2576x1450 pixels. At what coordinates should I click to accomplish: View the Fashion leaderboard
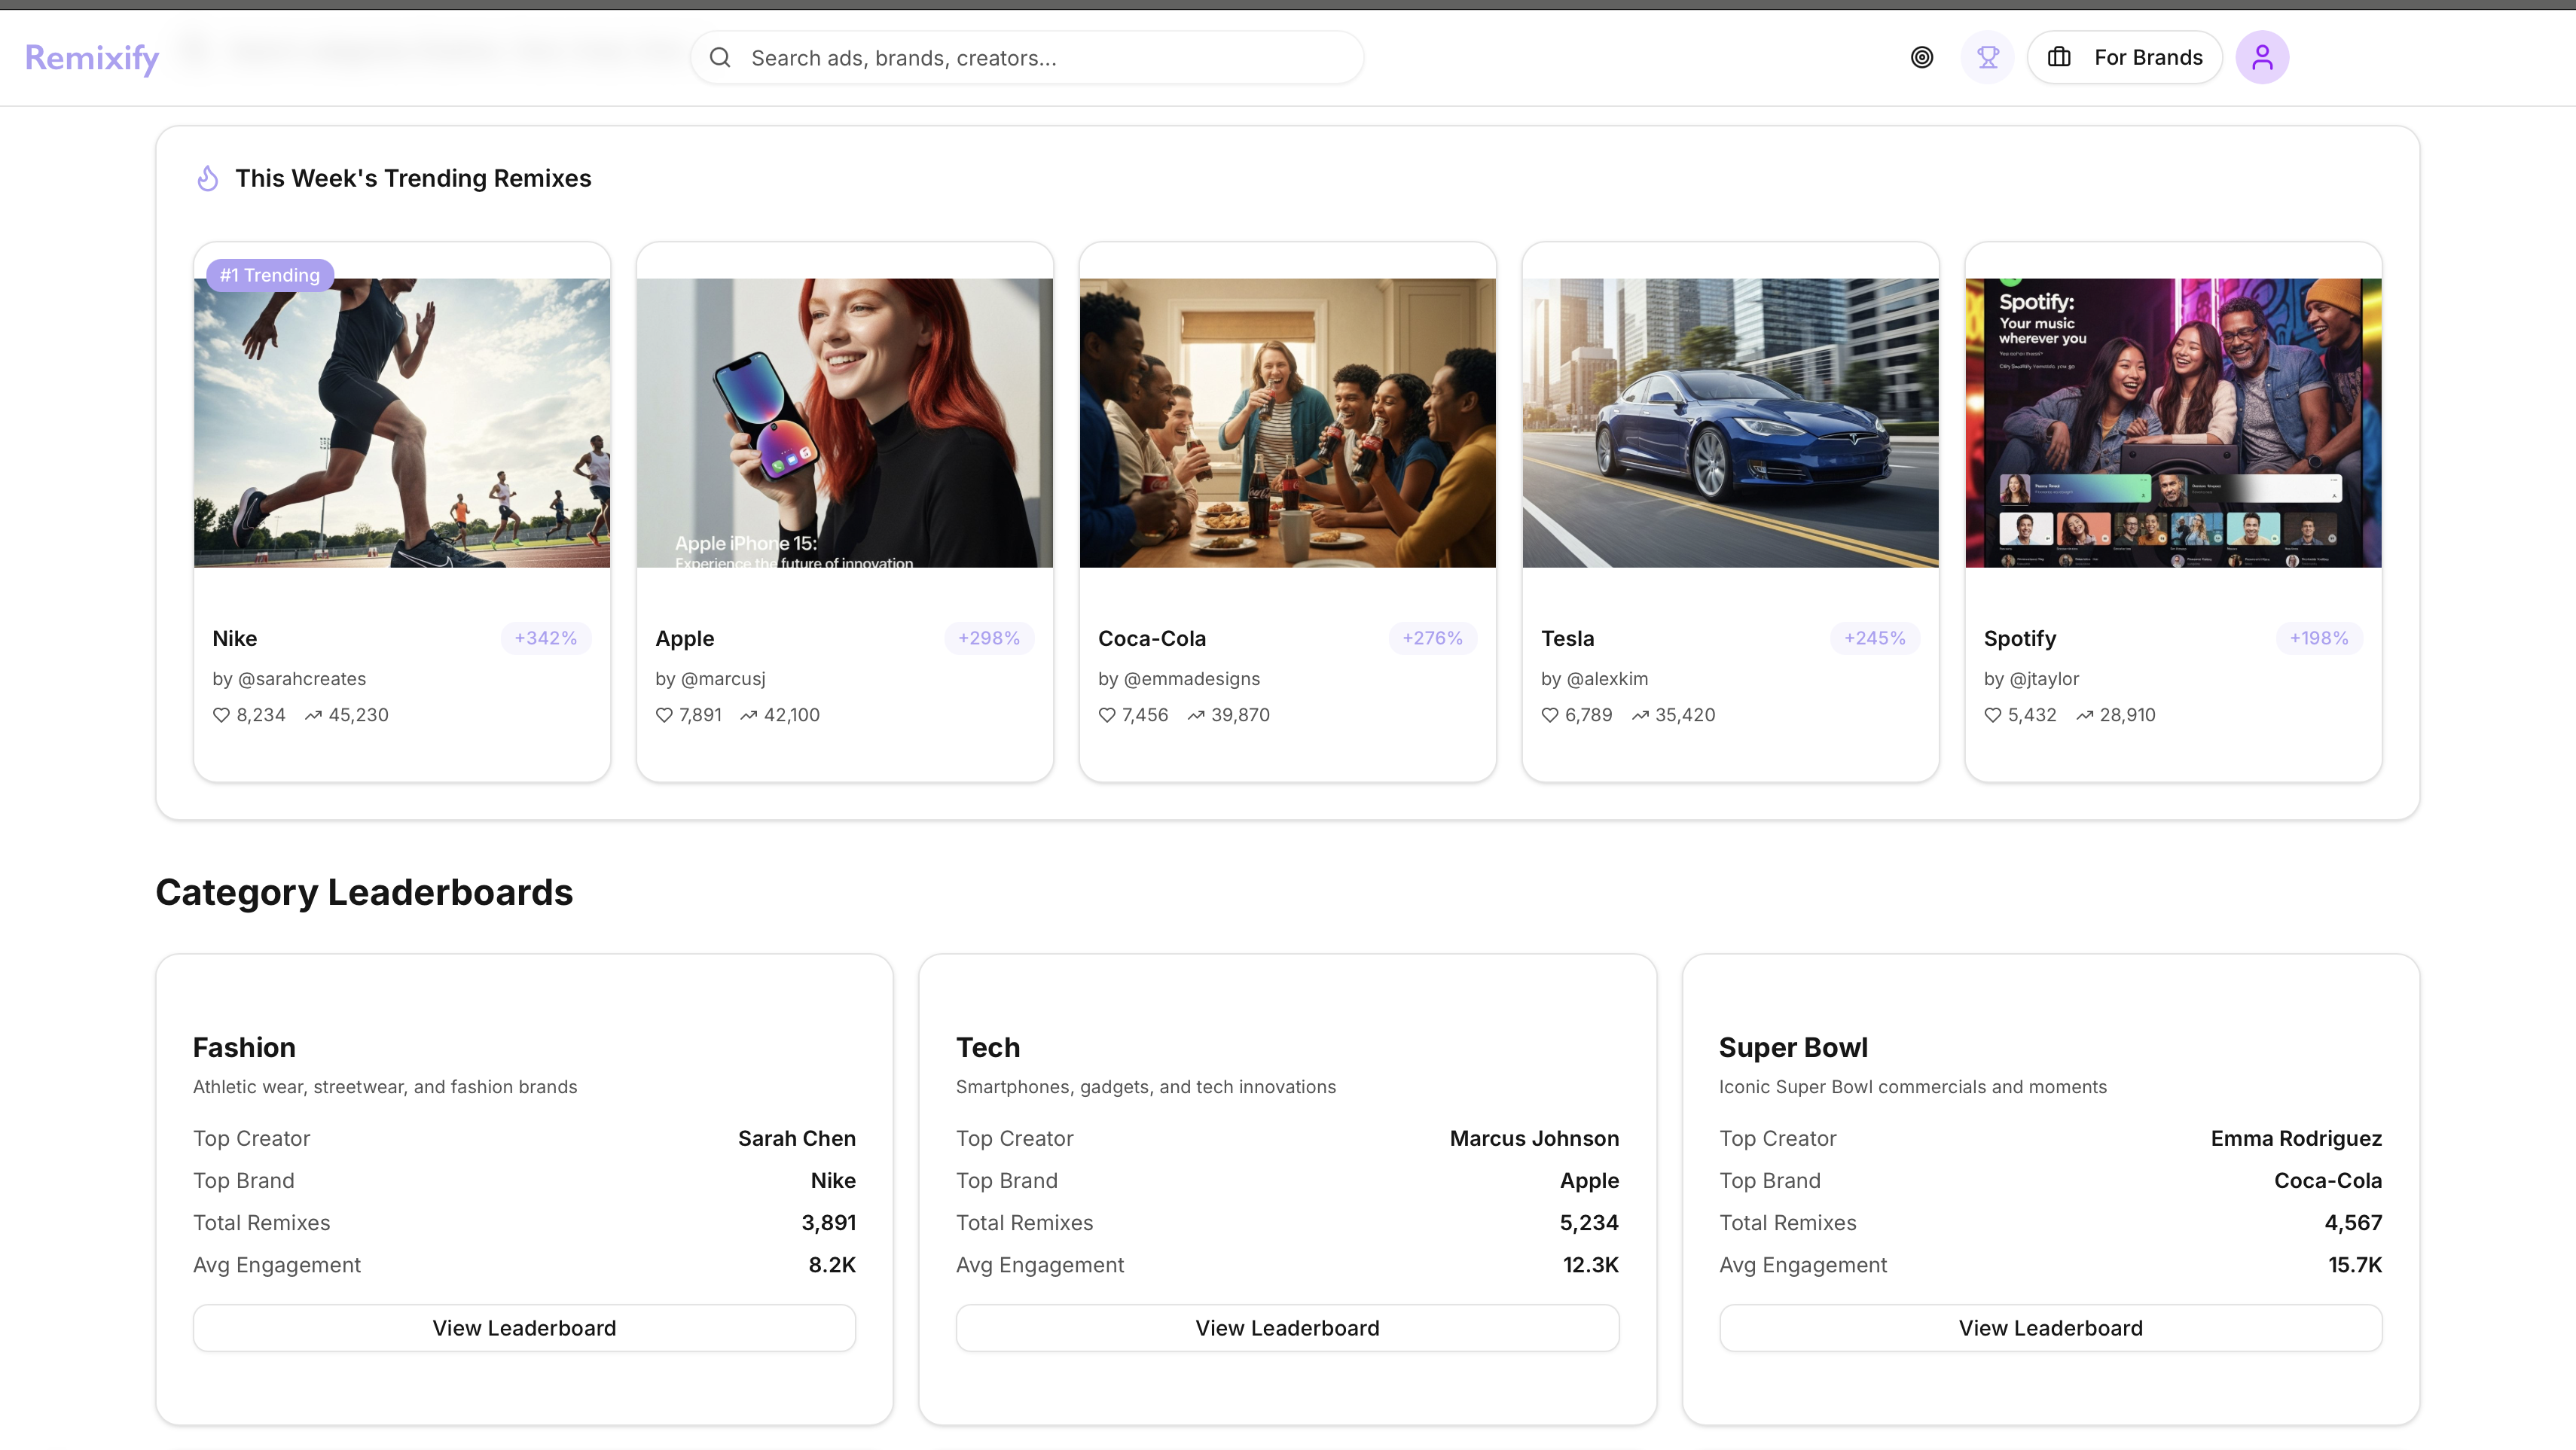[x=524, y=1328]
